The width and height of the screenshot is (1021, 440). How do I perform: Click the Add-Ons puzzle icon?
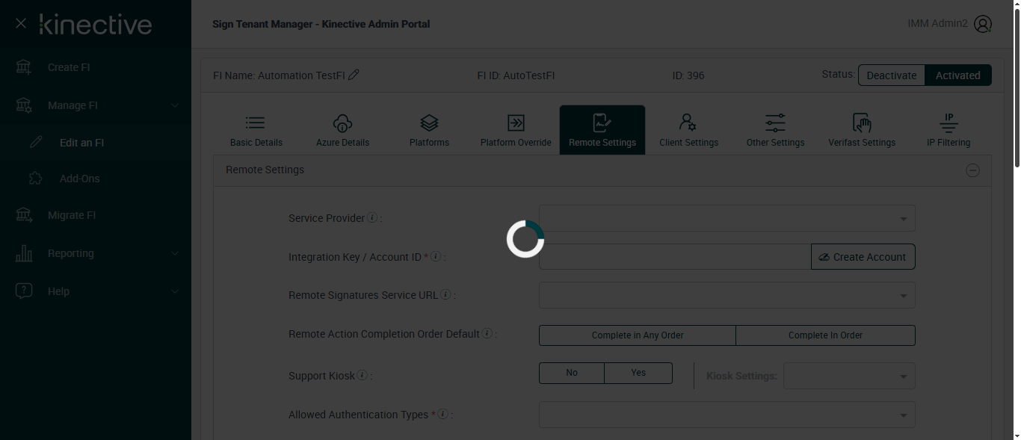36,179
